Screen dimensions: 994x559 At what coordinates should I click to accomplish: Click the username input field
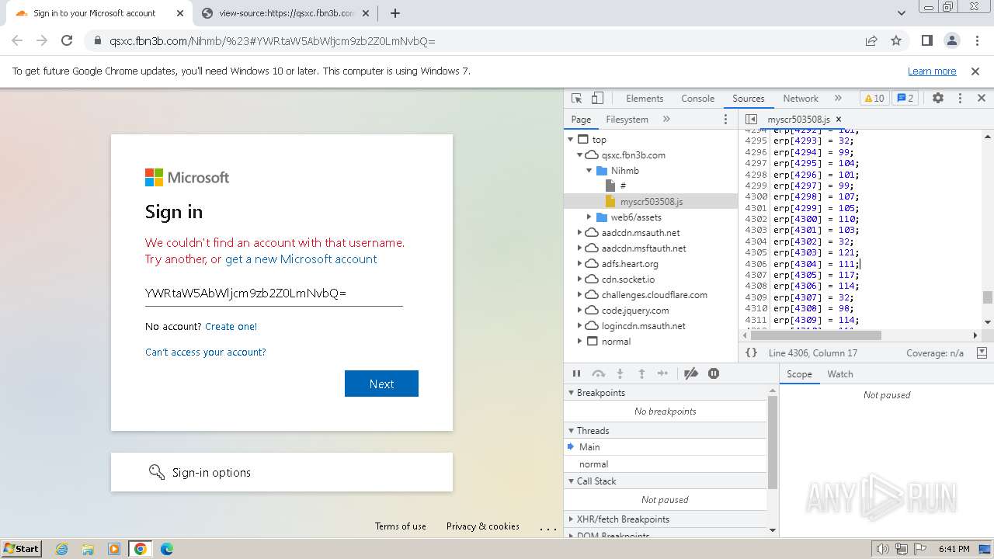point(274,293)
